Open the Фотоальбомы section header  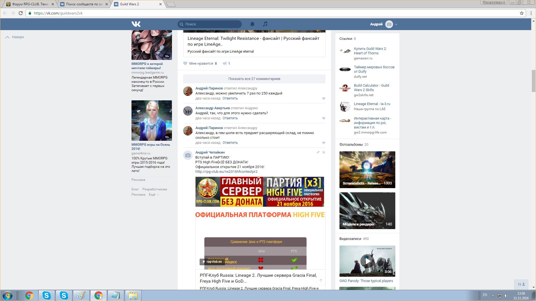[351, 145]
